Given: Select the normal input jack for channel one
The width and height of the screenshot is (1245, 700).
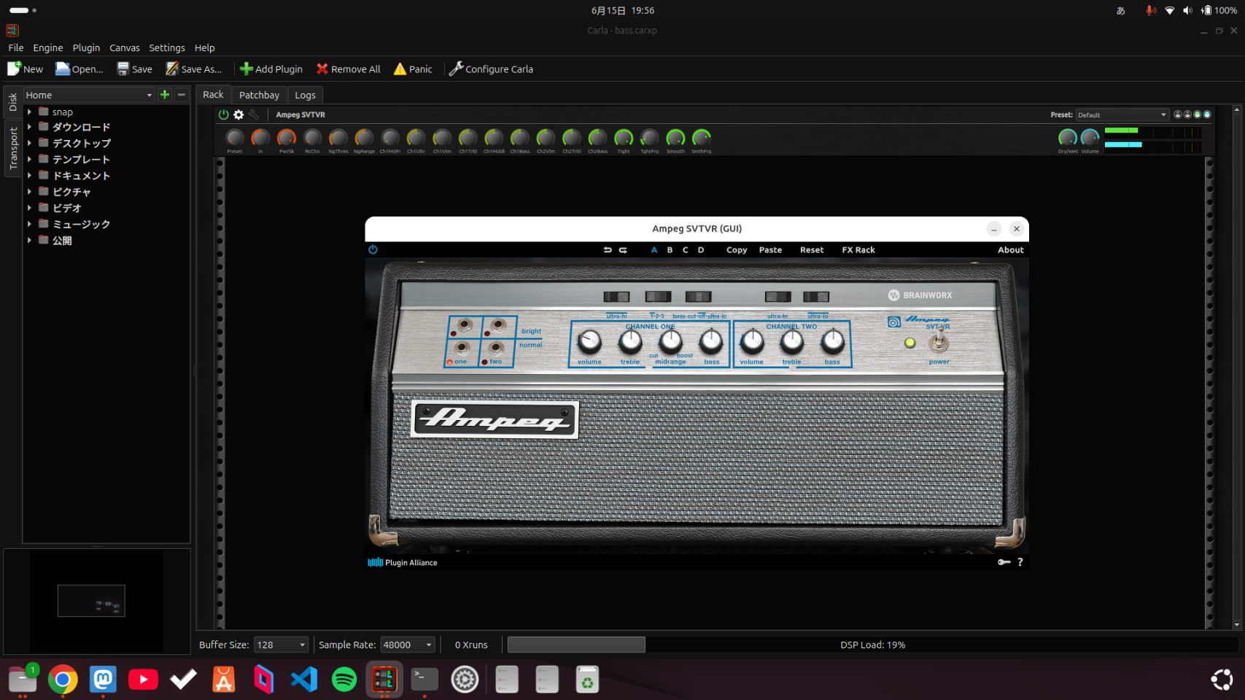Looking at the screenshot, I should coord(462,348).
